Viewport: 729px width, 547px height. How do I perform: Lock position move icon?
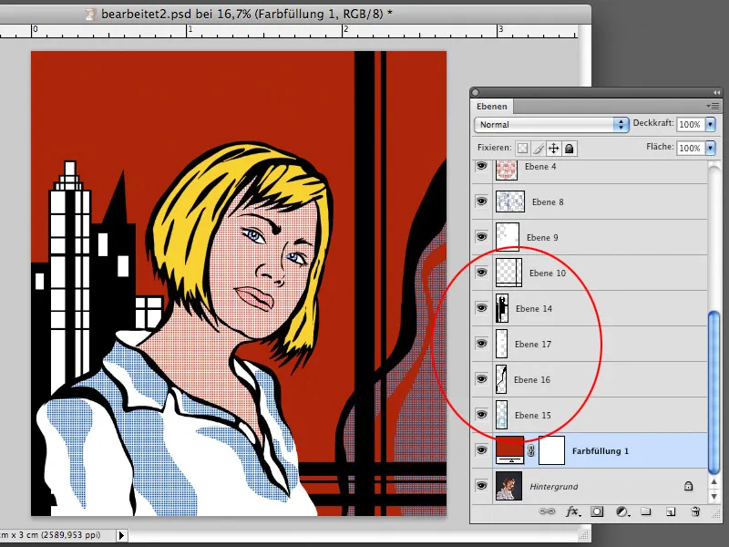[554, 149]
